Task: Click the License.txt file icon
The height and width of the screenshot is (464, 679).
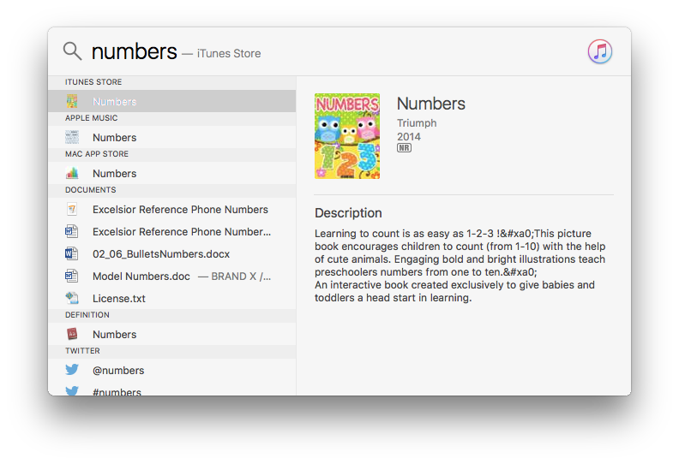Action: 72,298
